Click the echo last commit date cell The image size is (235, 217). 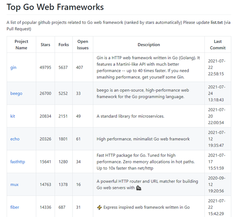pyautogui.click(x=218, y=139)
